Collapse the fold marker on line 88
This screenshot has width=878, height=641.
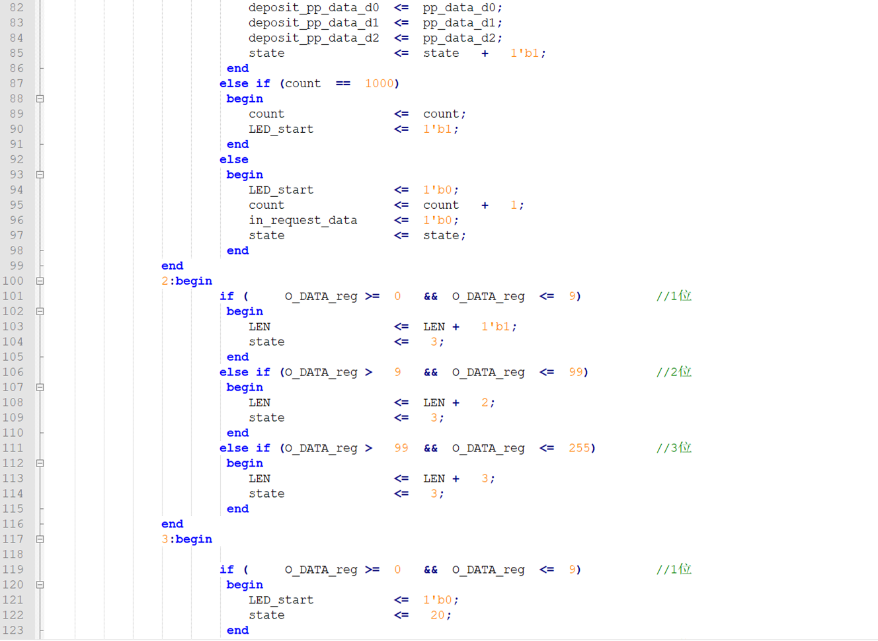point(40,99)
